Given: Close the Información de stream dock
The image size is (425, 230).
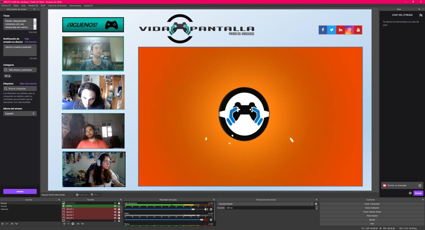Looking at the screenshot, I should pos(38,9).
